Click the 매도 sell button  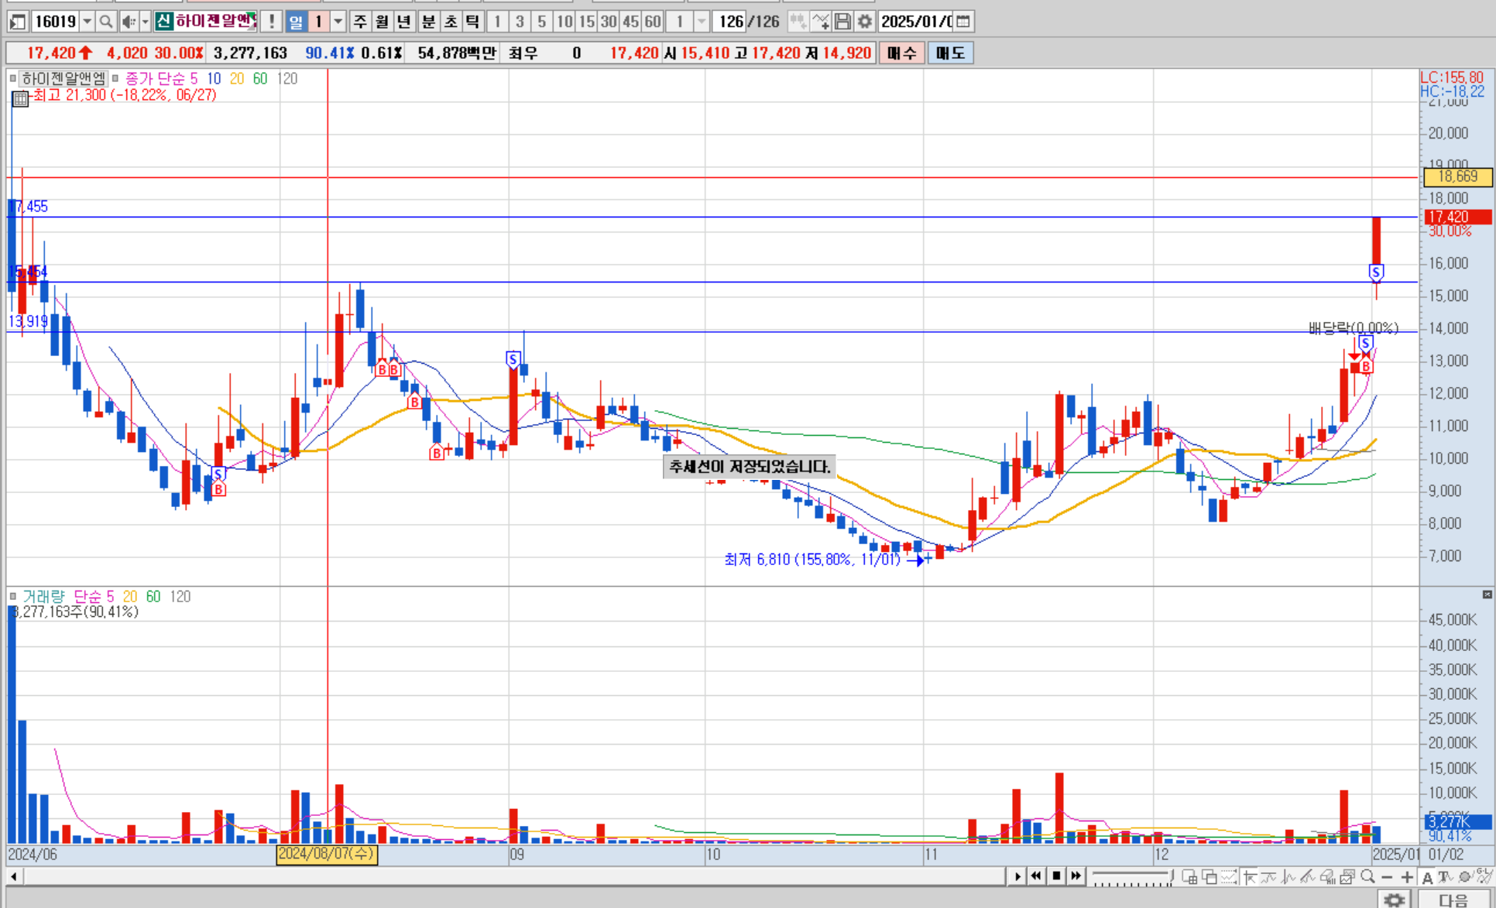[x=950, y=53]
